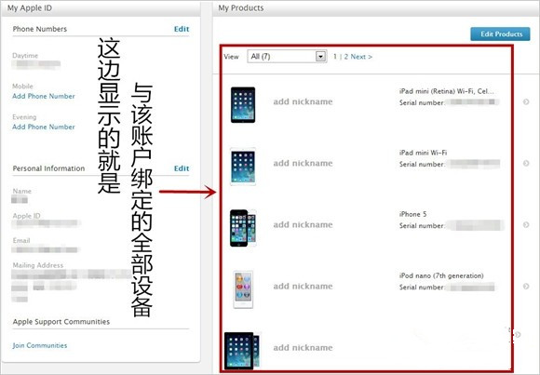Select iPod nano (7th generation) title
The height and width of the screenshot is (375, 540).
coord(441,275)
